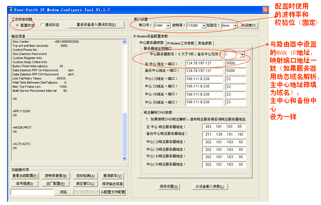Viewport: 321px width, 205px height.
Task: Click 中心(3)域名服务器地址 field
Action: 224,150
